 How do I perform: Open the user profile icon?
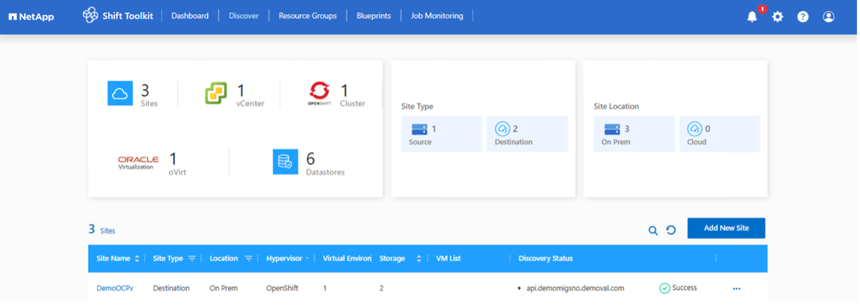pos(828,17)
